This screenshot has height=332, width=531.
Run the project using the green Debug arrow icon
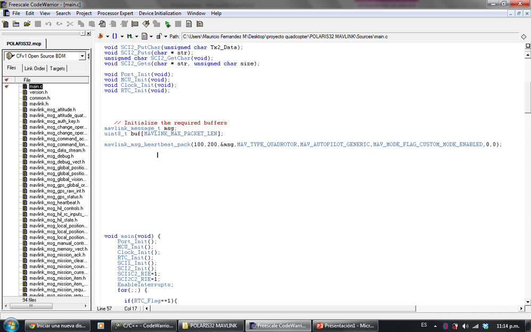(x=168, y=23)
